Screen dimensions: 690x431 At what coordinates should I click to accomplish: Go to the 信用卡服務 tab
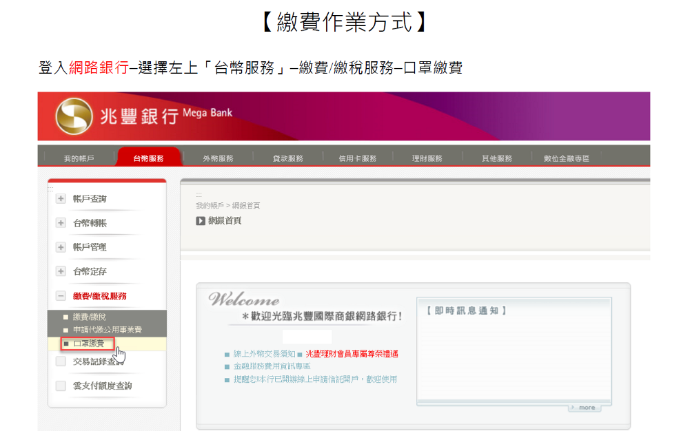(x=358, y=158)
